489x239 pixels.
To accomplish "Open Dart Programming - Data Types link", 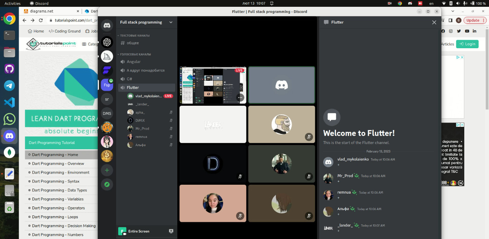I will coord(59,190).
